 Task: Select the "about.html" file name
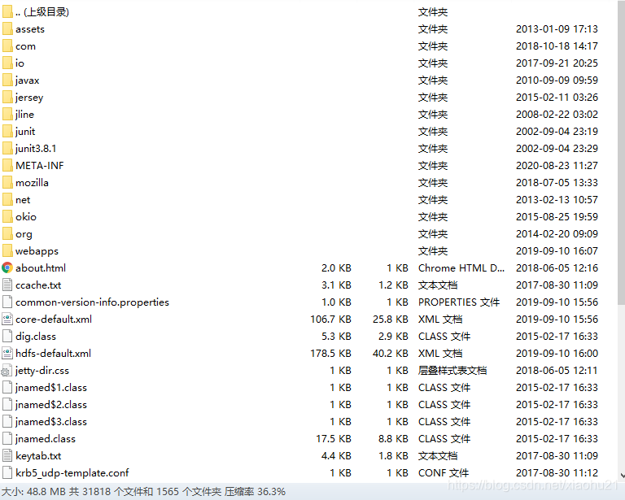[41, 268]
